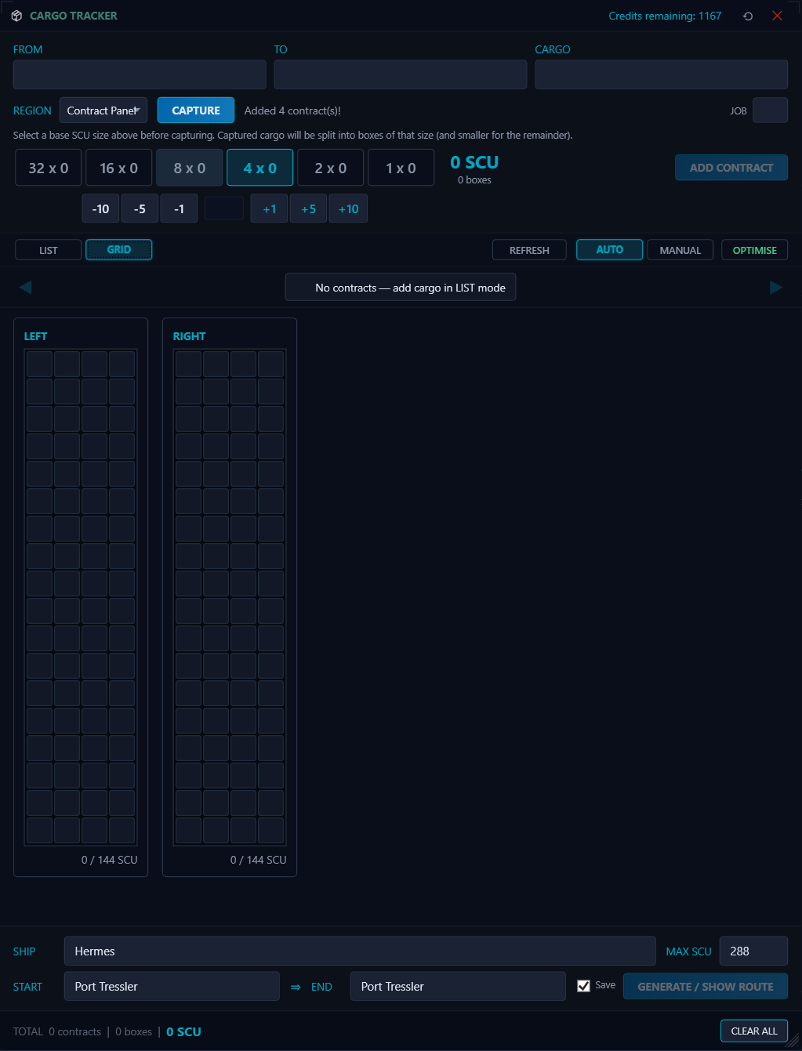Open the Region dropdown showing Contract Panel
Screen dimensions: 802x1051
point(103,111)
